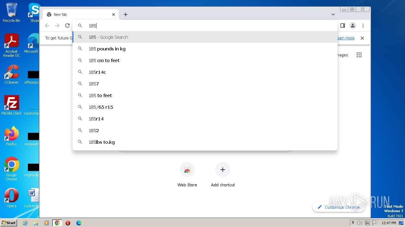Click the Windows Start button

click(x=9, y=223)
